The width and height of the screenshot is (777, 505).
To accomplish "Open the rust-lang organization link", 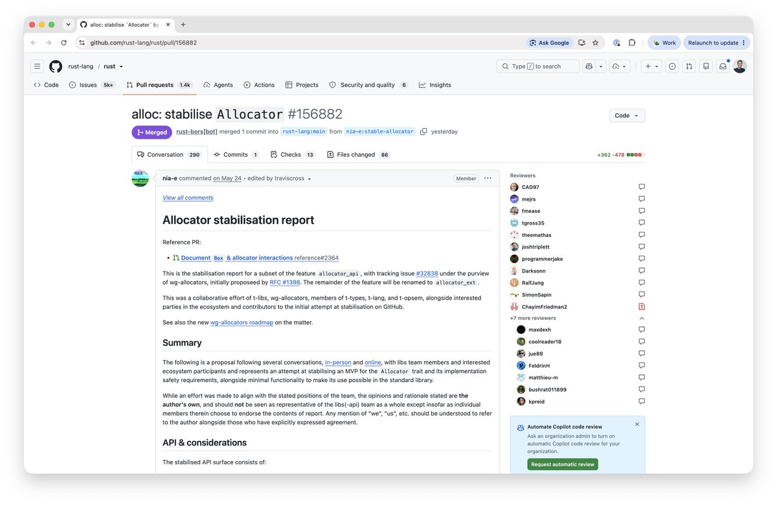I will [81, 66].
